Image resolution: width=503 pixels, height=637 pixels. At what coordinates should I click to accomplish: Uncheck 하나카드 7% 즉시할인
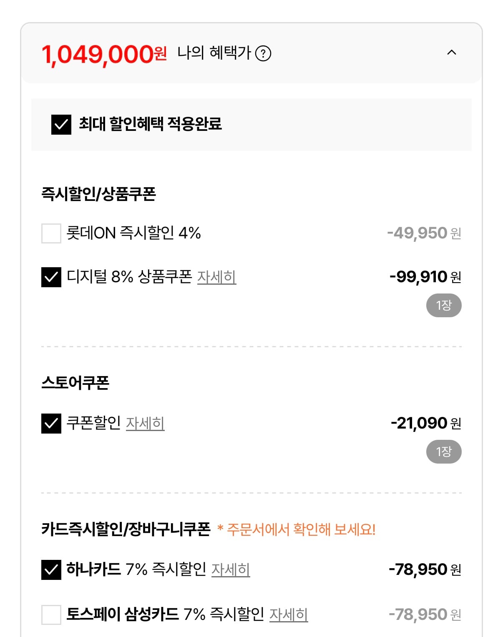point(51,569)
